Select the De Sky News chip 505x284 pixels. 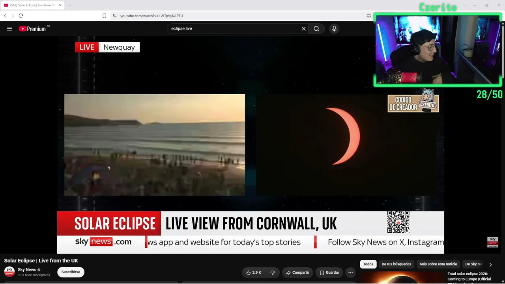pos(474,264)
